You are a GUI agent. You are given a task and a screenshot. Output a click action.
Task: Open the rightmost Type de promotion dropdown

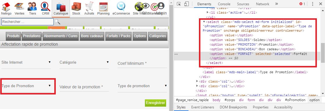(142, 86)
